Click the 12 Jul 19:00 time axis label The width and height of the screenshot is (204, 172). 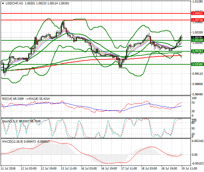coord(49,169)
